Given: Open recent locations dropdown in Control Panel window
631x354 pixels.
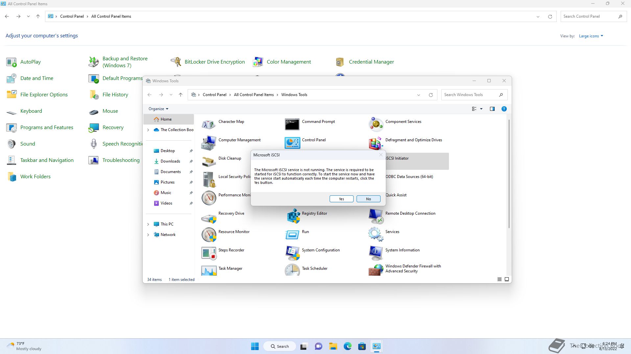Looking at the screenshot, I should click(x=28, y=16).
